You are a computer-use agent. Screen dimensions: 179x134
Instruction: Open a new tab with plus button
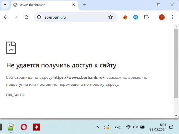point(84,5)
